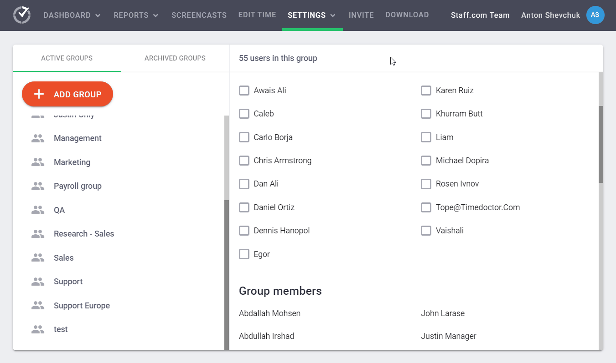Check the Awais Ali checkbox

[x=244, y=91]
